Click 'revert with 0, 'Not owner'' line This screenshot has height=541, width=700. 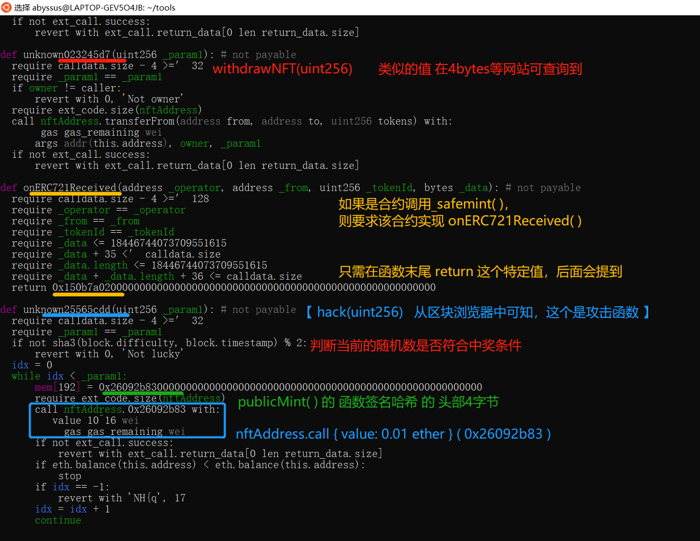pos(109,99)
